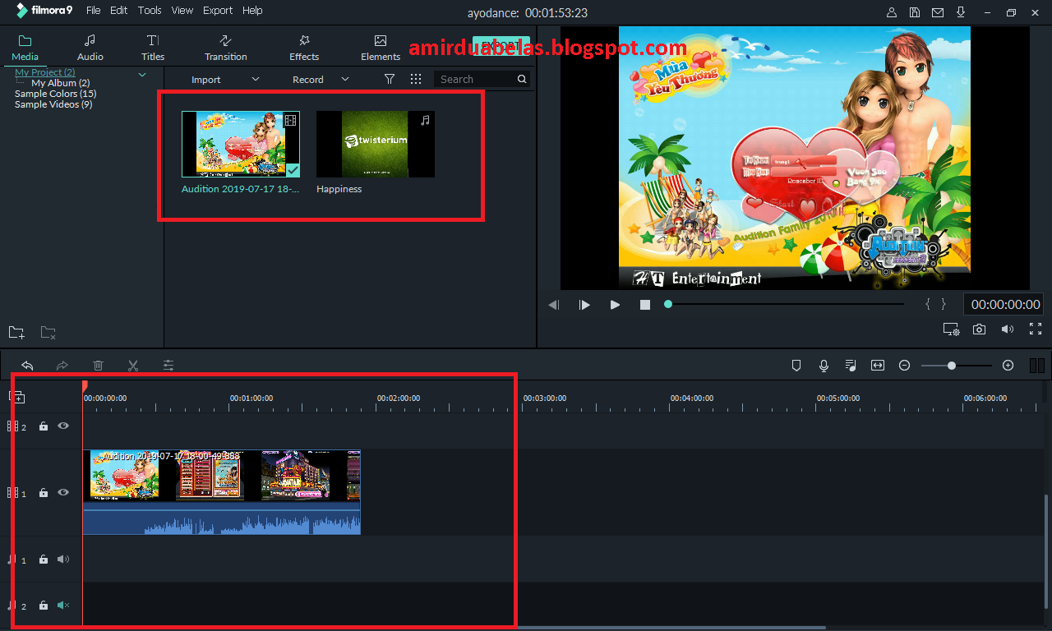Viewport: 1052px width, 631px height.
Task: Select the Audition clip on timeline
Action: tap(222, 492)
